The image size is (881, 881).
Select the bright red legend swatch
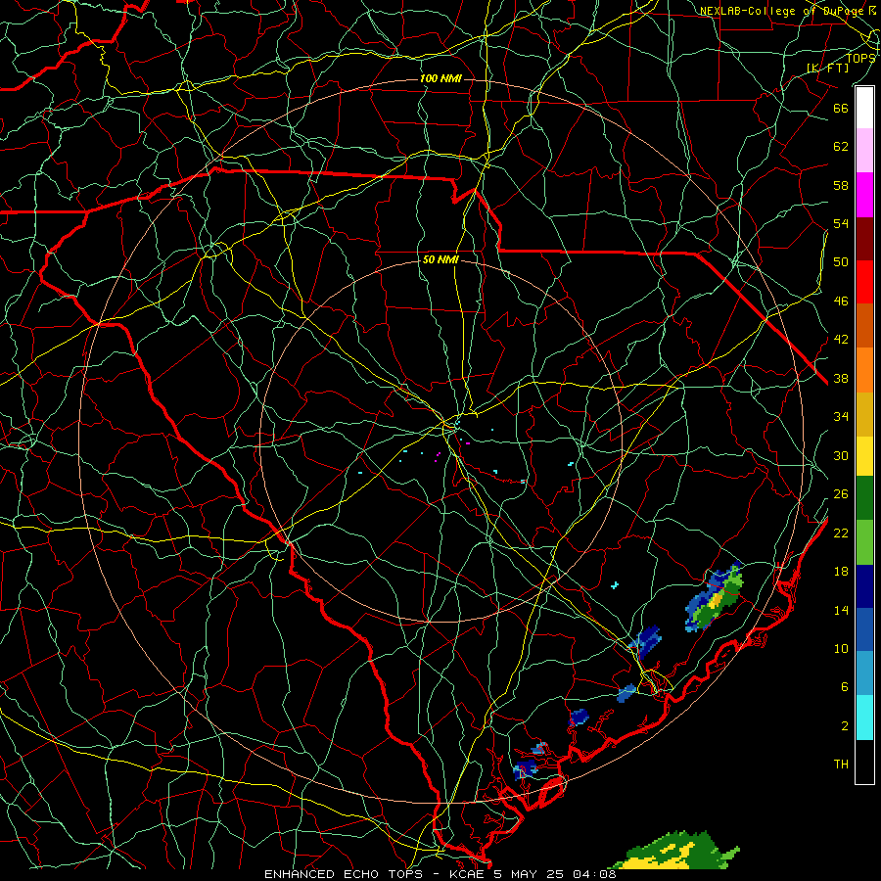click(x=864, y=282)
